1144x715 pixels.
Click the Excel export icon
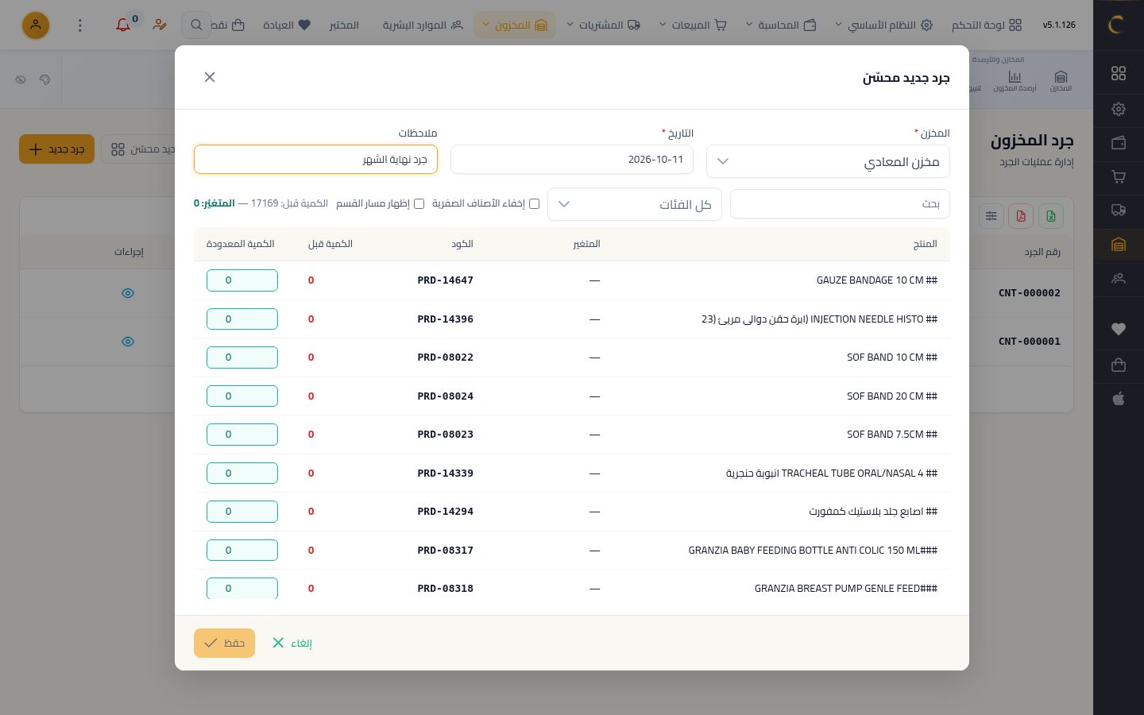pyautogui.click(x=1051, y=216)
